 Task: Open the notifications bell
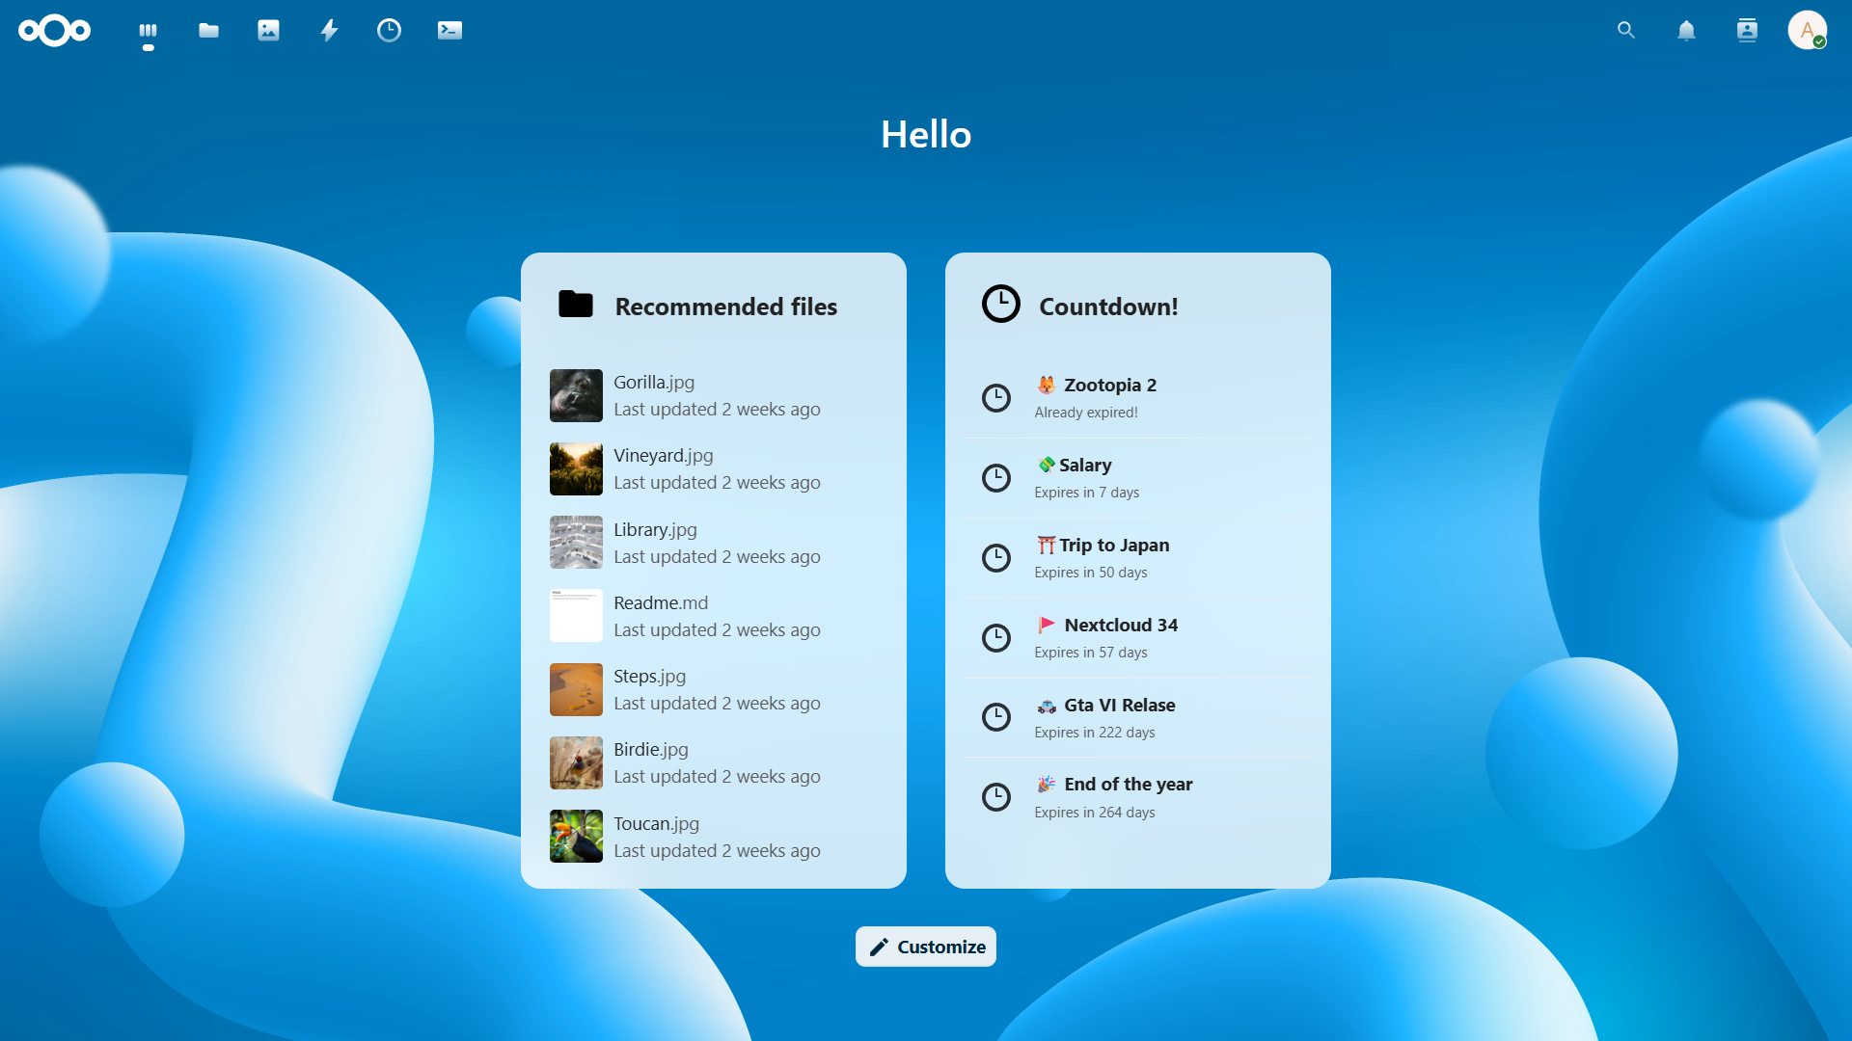click(x=1686, y=30)
